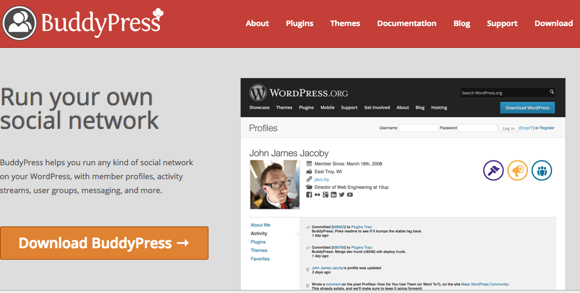Screen dimensions: 580x293
Task: Click the orange megaphone badge icon
Action: coord(517,170)
